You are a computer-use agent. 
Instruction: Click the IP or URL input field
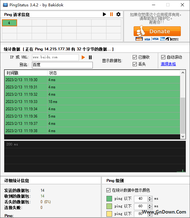tap(55, 57)
